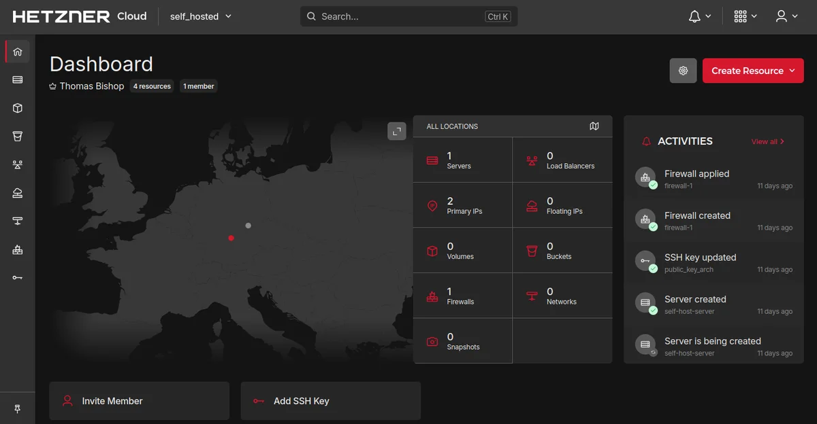The width and height of the screenshot is (817, 424).
Task: Open the dashboard settings gear button
Action: [x=683, y=71]
